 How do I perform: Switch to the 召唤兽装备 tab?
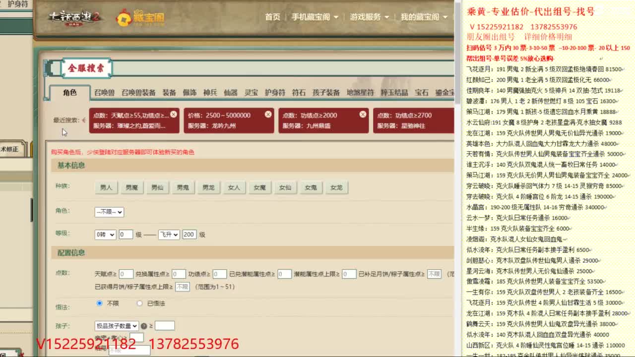coord(138,93)
